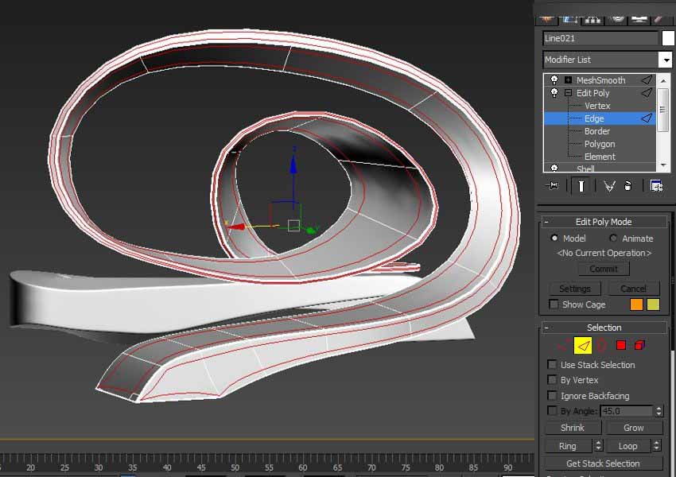Select the Border selection icon in Selection rollout
This screenshot has width=676, height=477.
tap(602, 345)
